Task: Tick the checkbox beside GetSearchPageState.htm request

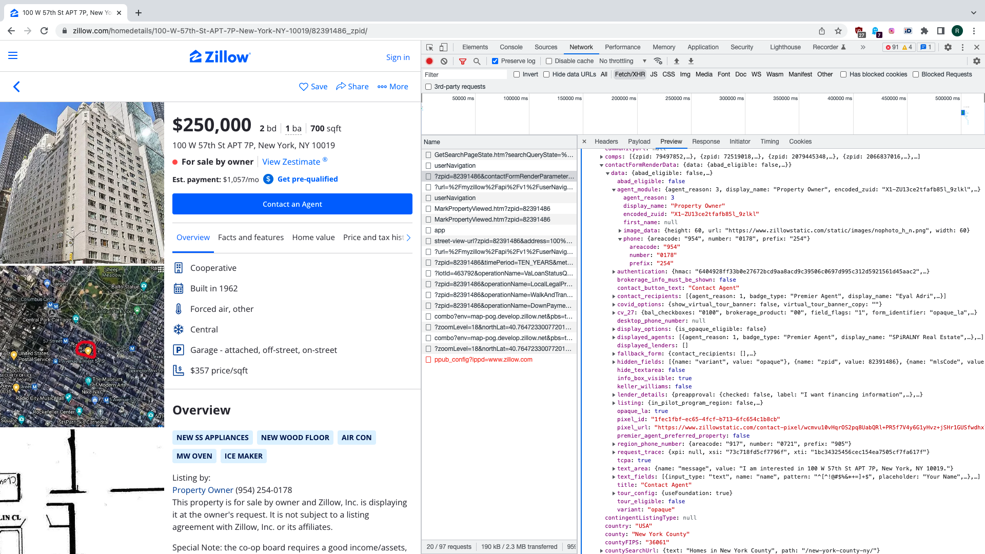Action: coord(428,155)
